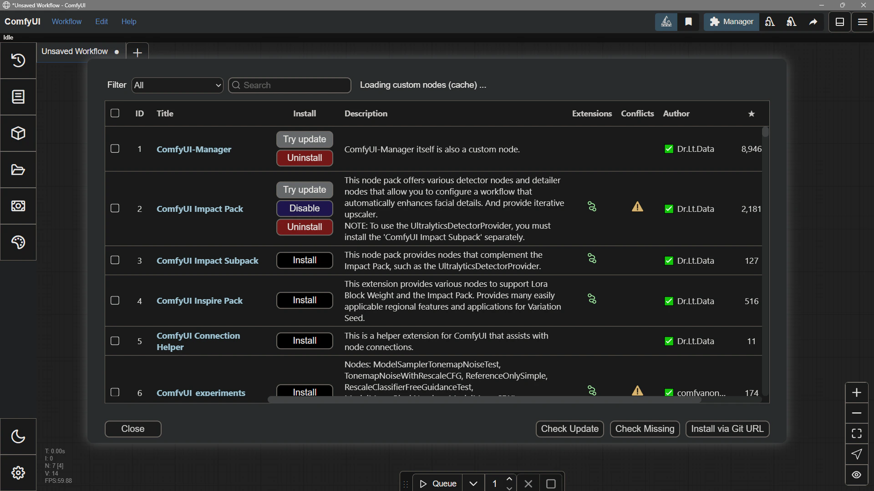Viewport: 874px width, 491px height.
Task: Increase batch count with the up stepper
Action: click(x=509, y=478)
